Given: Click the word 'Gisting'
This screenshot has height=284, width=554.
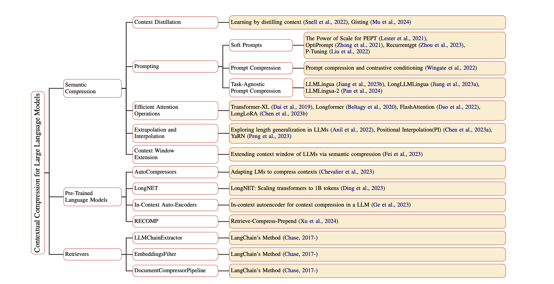Looking at the screenshot, I should tap(360, 22).
